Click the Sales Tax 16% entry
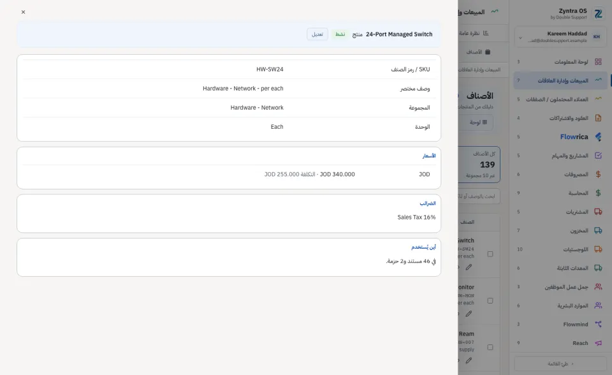Viewport: 612px width, 375px height. [x=416, y=217]
